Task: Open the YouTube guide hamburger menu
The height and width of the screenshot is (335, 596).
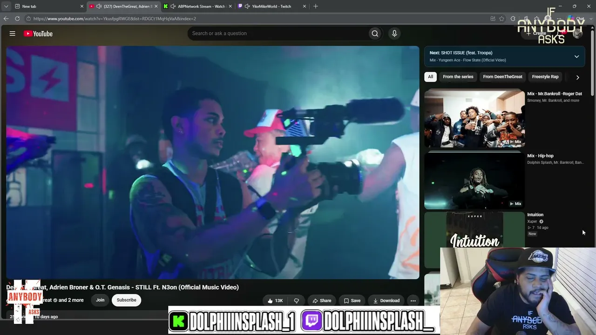Action: pos(13,33)
